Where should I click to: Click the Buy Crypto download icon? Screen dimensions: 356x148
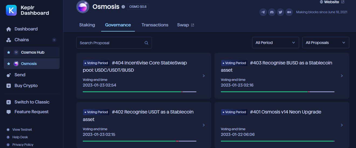(9, 86)
